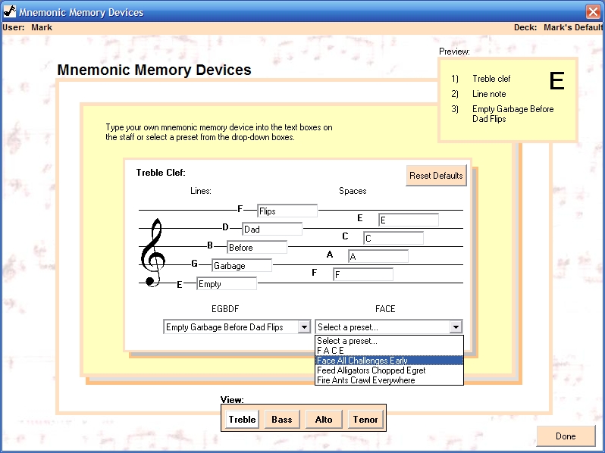The width and height of the screenshot is (605, 453).
Task: Focus the E line text box containing 'Empty'
Action: point(227,284)
